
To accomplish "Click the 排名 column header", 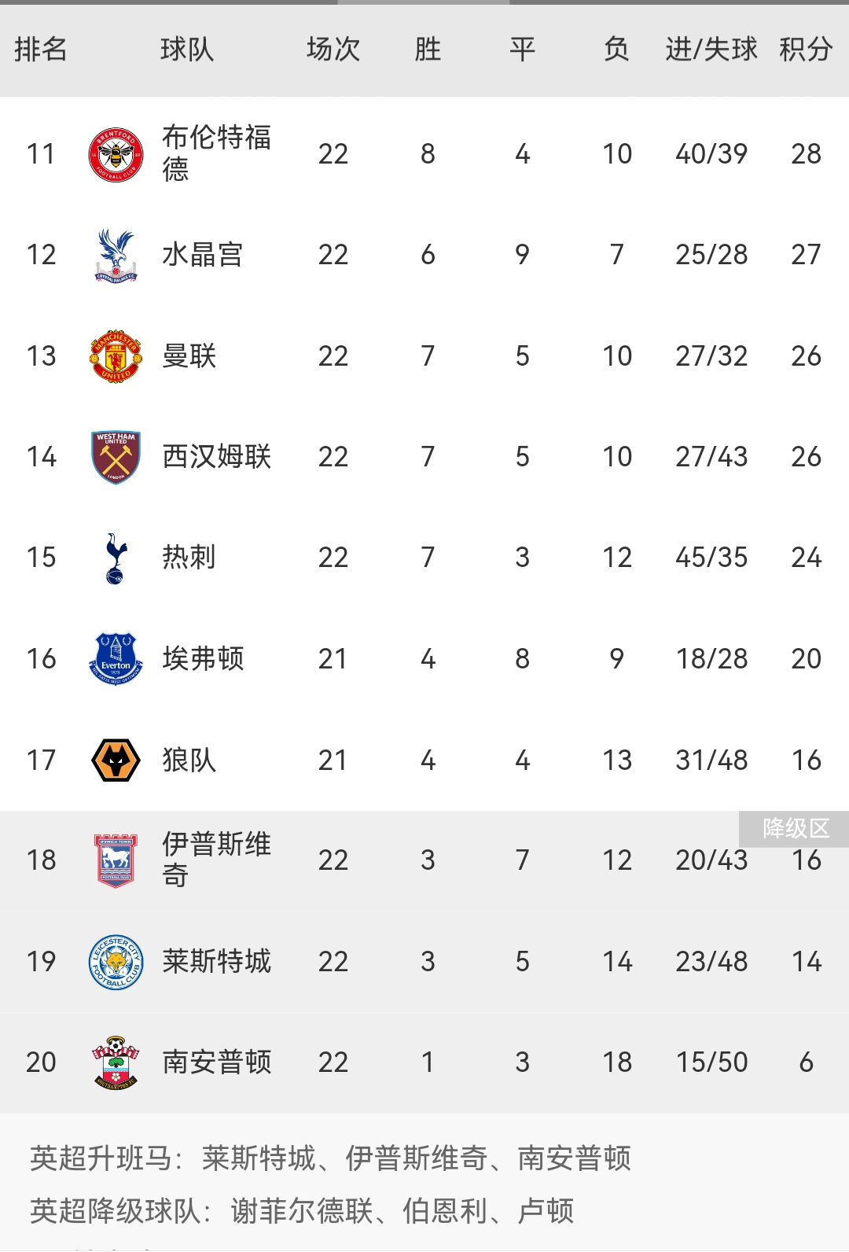I will click(x=41, y=50).
